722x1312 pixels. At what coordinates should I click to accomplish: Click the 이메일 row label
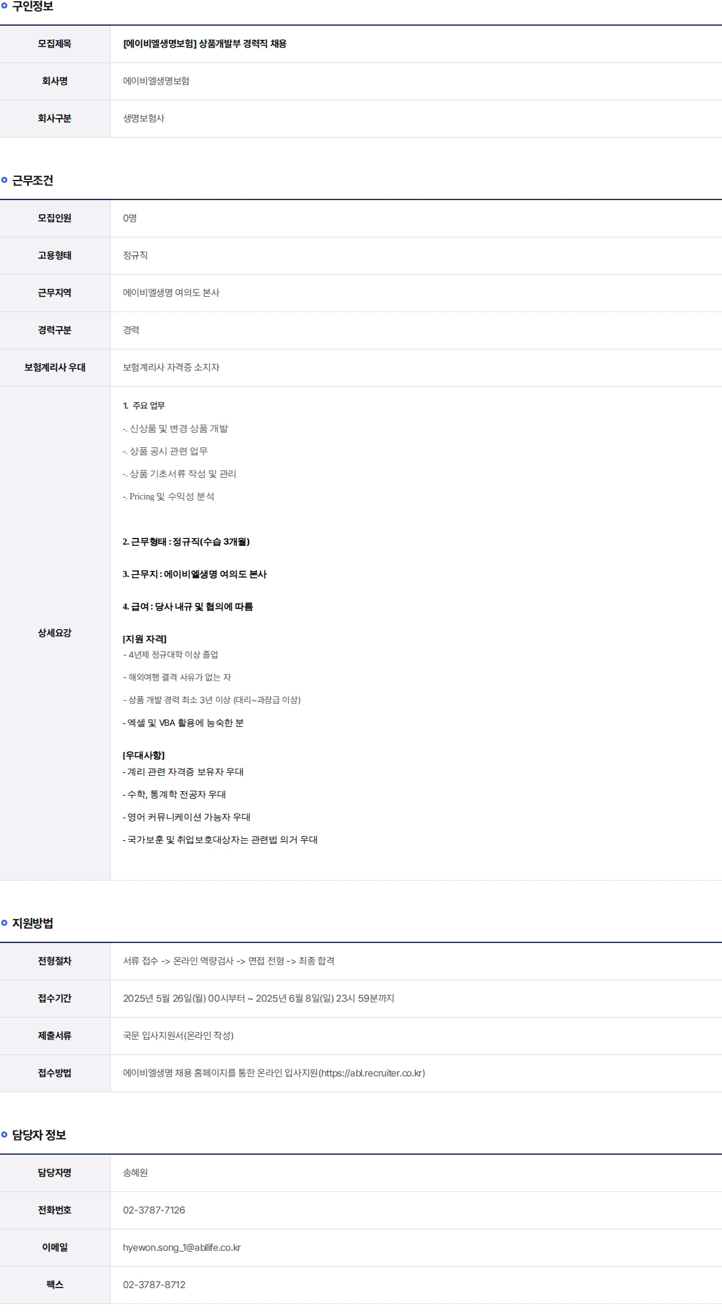pyautogui.click(x=54, y=1248)
